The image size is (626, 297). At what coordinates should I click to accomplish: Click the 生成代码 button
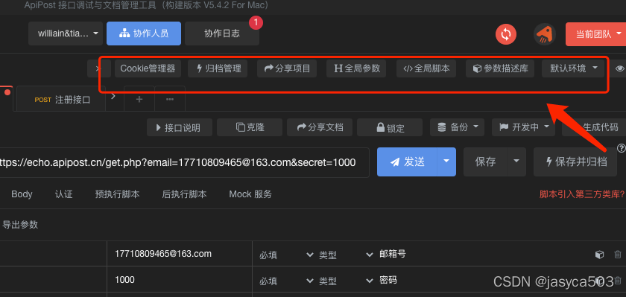(594, 127)
